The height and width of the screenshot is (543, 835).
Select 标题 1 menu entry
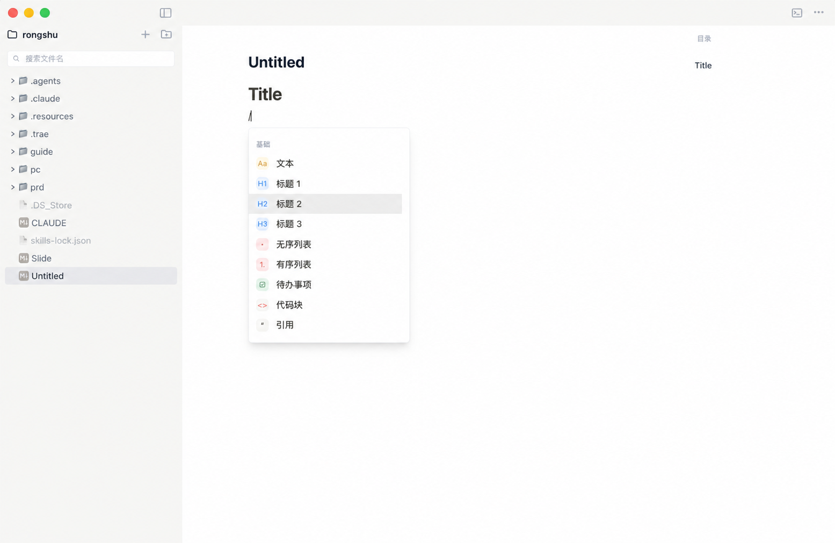[x=325, y=184]
